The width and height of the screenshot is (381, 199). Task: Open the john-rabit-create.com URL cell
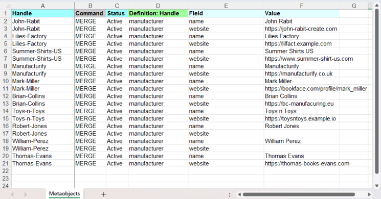coord(302,29)
